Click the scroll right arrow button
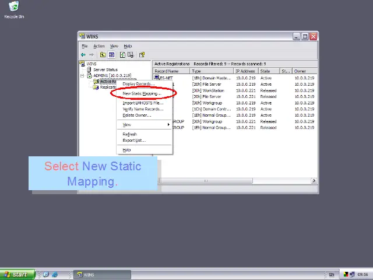This screenshot has width=373, height=280. 314,181
